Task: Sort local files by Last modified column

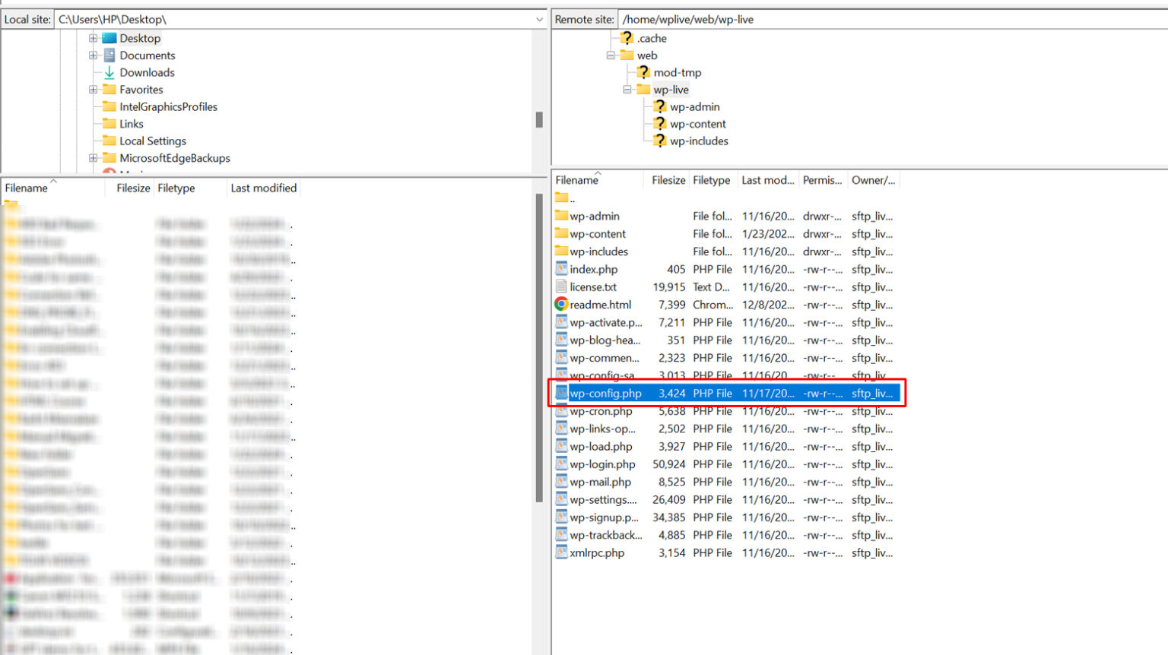Action: point(263,188)
